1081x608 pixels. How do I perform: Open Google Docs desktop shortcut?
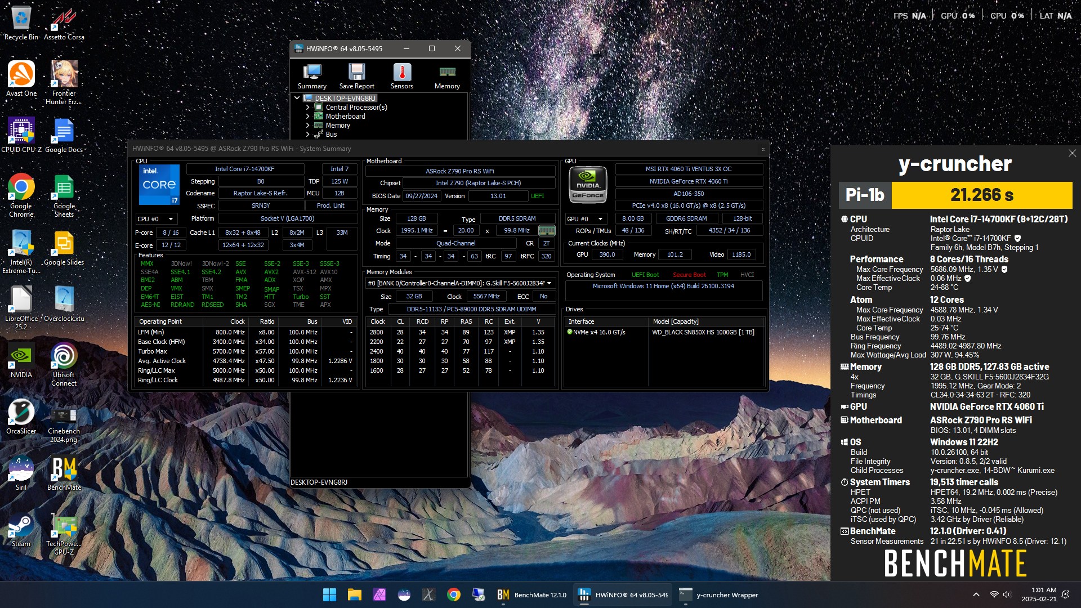[64, 135]
